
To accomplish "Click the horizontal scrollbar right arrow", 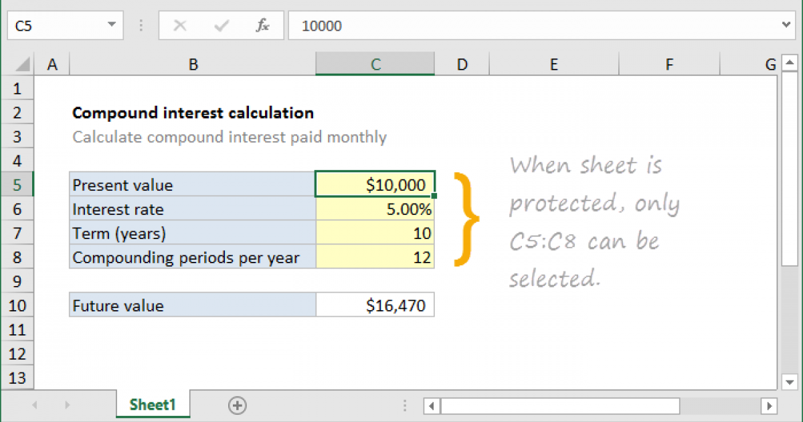I will pos(770,405).
